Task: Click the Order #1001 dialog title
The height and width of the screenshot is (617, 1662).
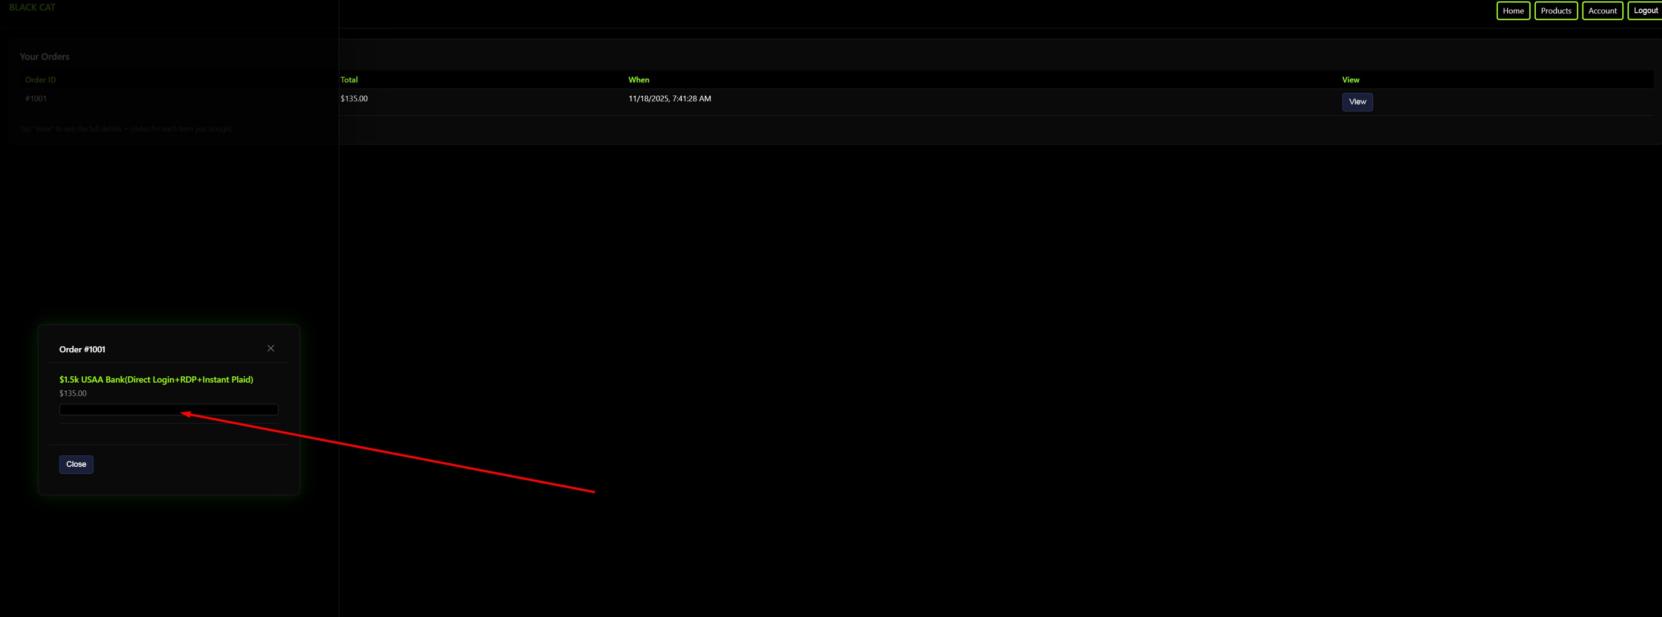Action: pos(82,350)
